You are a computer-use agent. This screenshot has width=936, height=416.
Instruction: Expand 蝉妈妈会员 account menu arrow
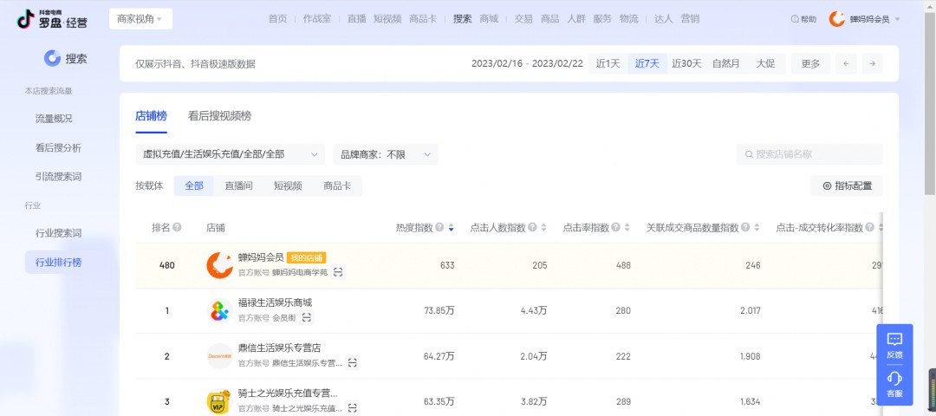click(897, 20)
